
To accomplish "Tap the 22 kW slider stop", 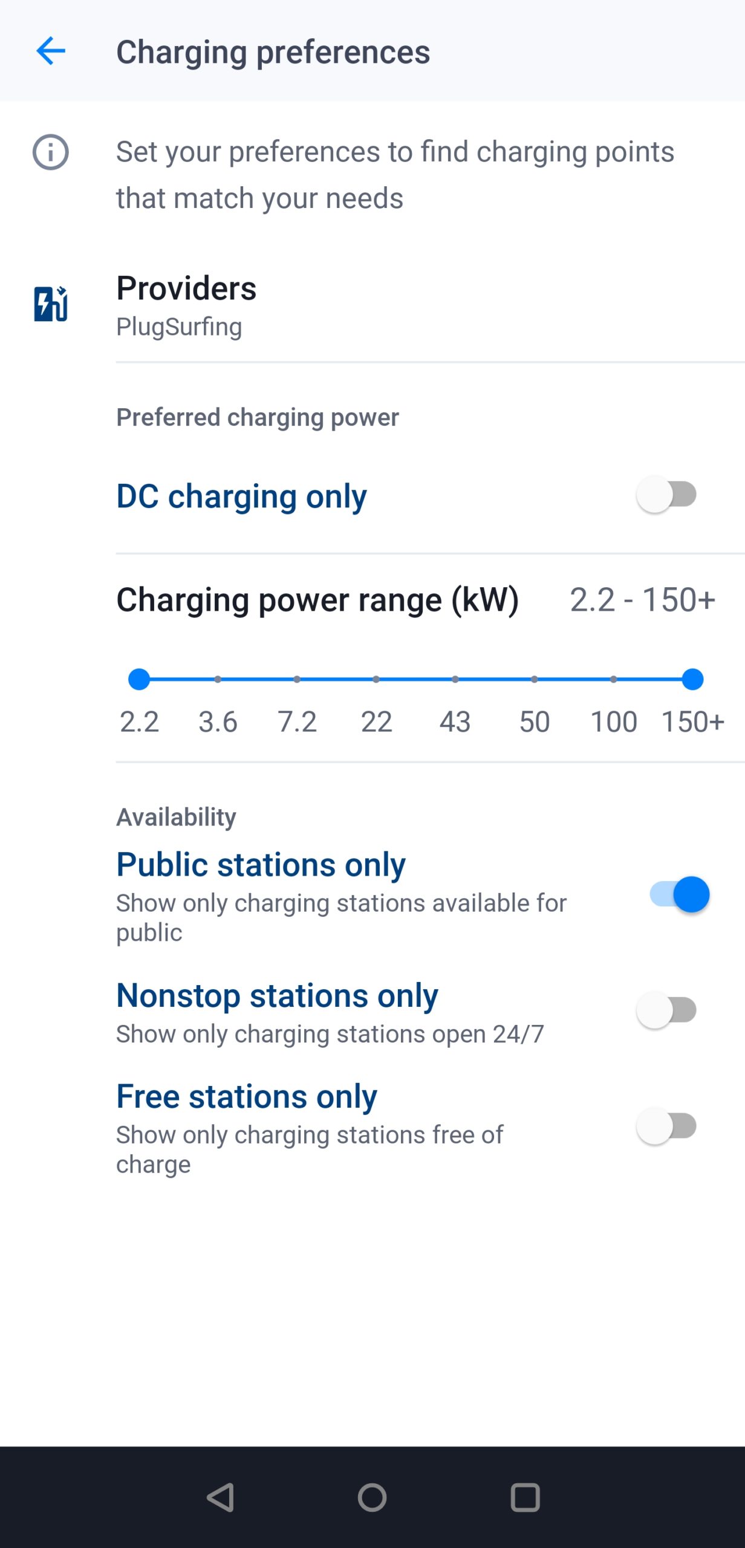I will [x=376, y=679].
